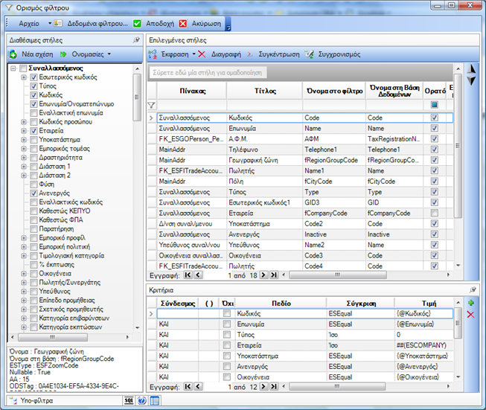Click the Διαγραφή button label
Viewport: 486px width, 410px height.
[x=226, y=54]
